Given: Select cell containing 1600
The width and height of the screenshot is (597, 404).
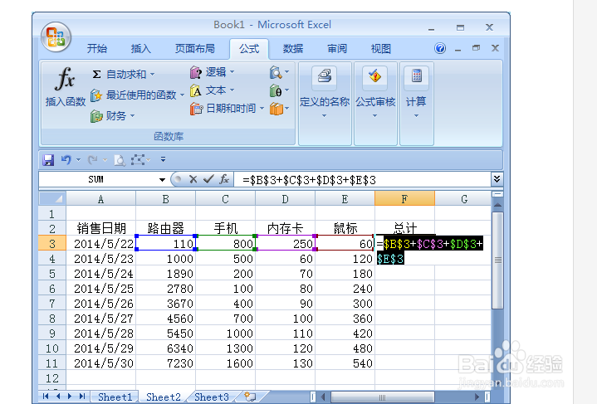Looking at the screenshot, I should pyautogui.click(x=225, y=363).
